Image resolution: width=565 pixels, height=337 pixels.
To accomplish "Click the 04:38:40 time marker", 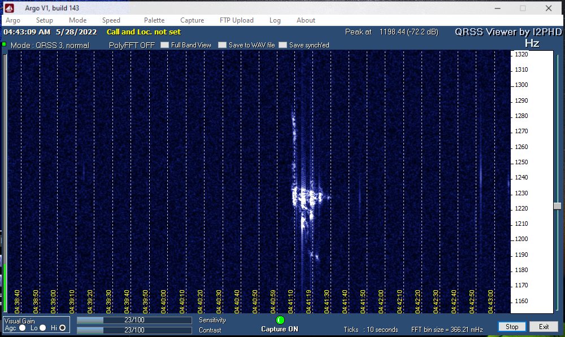I will 17,301.
